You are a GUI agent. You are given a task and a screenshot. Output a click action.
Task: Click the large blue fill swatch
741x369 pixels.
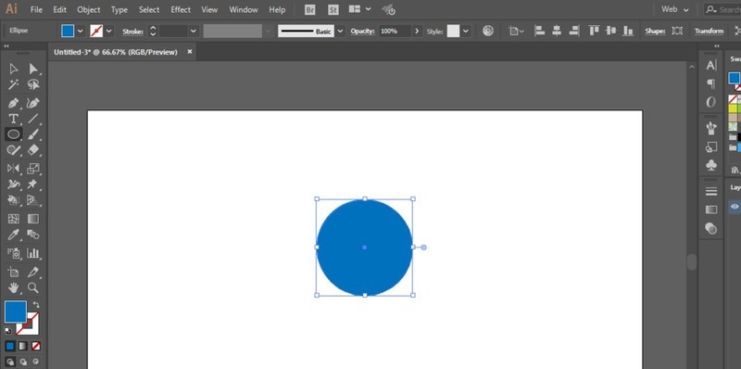coord(16,312)
